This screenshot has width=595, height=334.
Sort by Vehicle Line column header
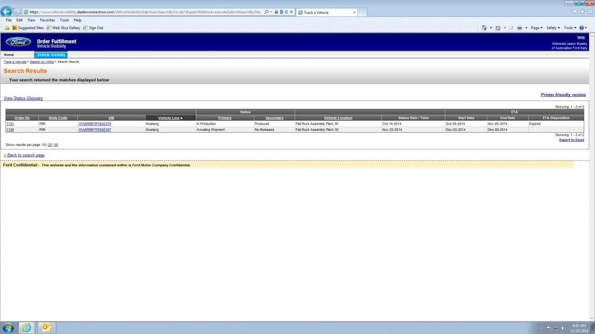tap(170, 118)
